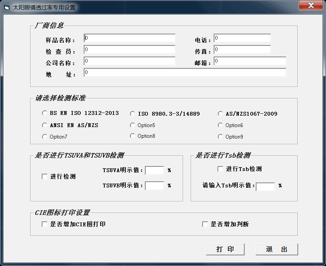Select the Option5 radio button

click(x=133, y=125)
